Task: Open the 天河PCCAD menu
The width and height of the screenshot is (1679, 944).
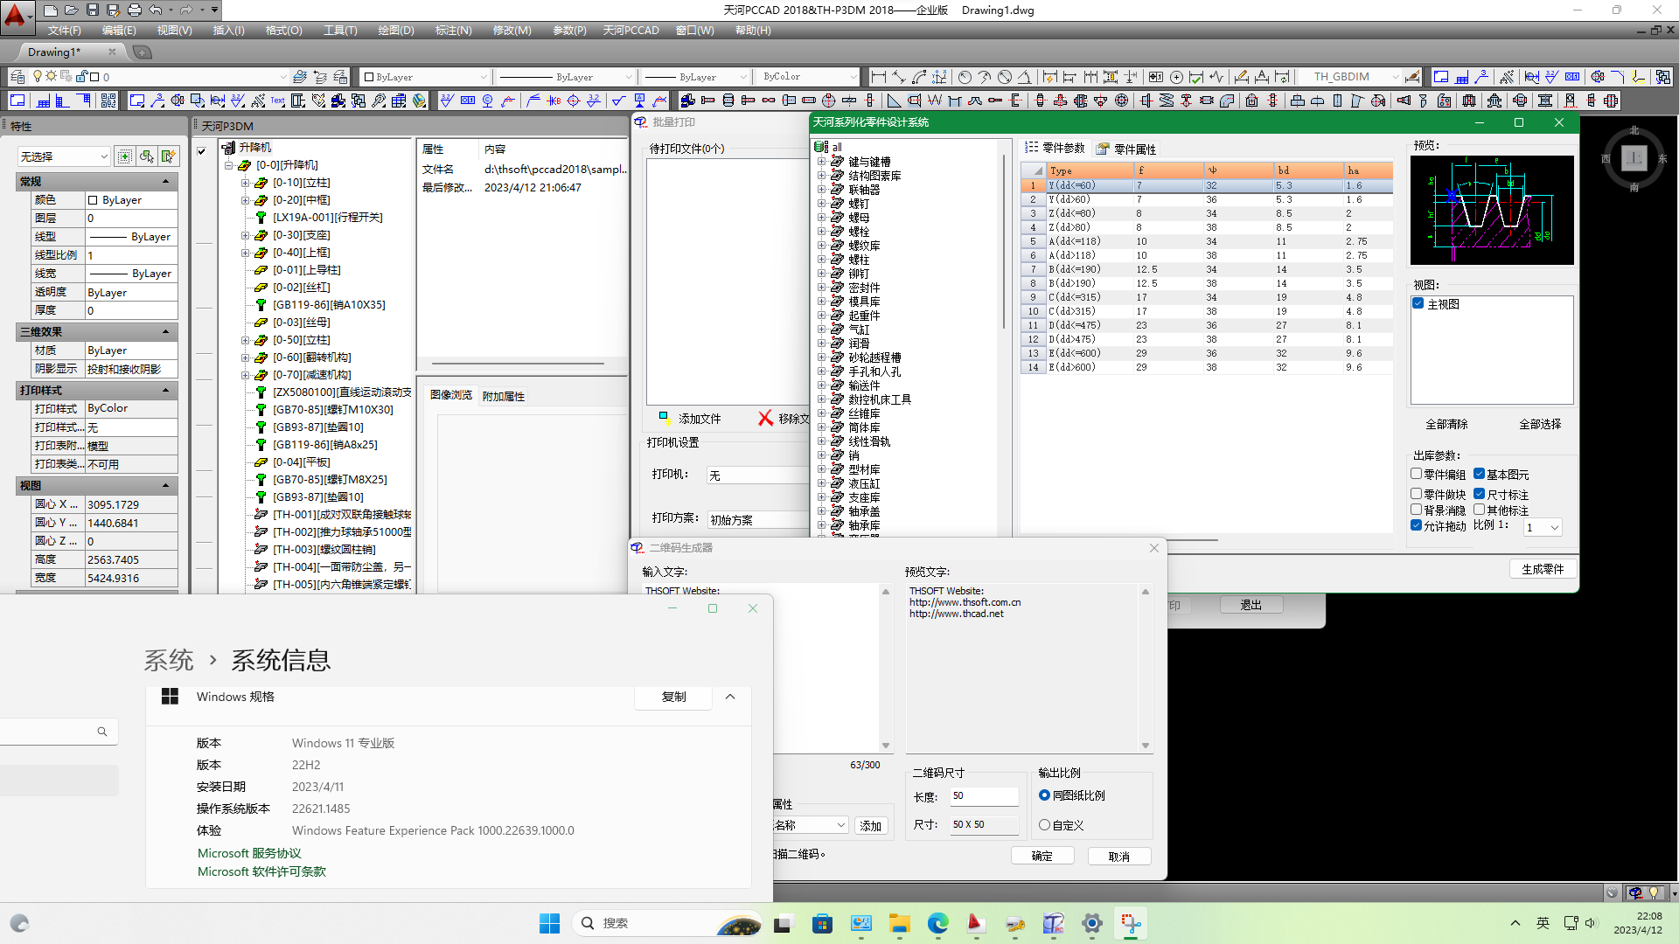Action: tap(630, 30)
